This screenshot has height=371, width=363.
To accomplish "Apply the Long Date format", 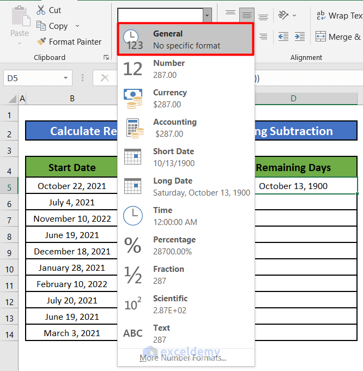I will [186, 186].
